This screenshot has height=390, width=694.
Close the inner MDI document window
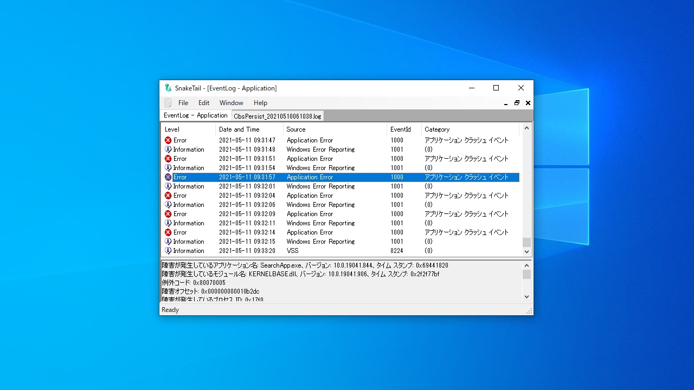528,103
